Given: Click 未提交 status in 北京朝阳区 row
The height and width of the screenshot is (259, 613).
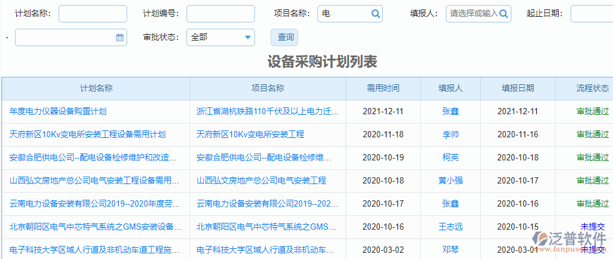Looking at the screenshot, I should [592, 227].
